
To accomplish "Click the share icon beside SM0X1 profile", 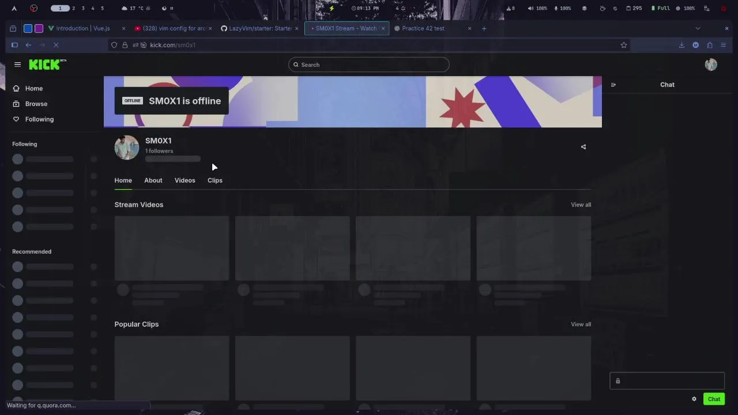I will (x=583, y=147).
